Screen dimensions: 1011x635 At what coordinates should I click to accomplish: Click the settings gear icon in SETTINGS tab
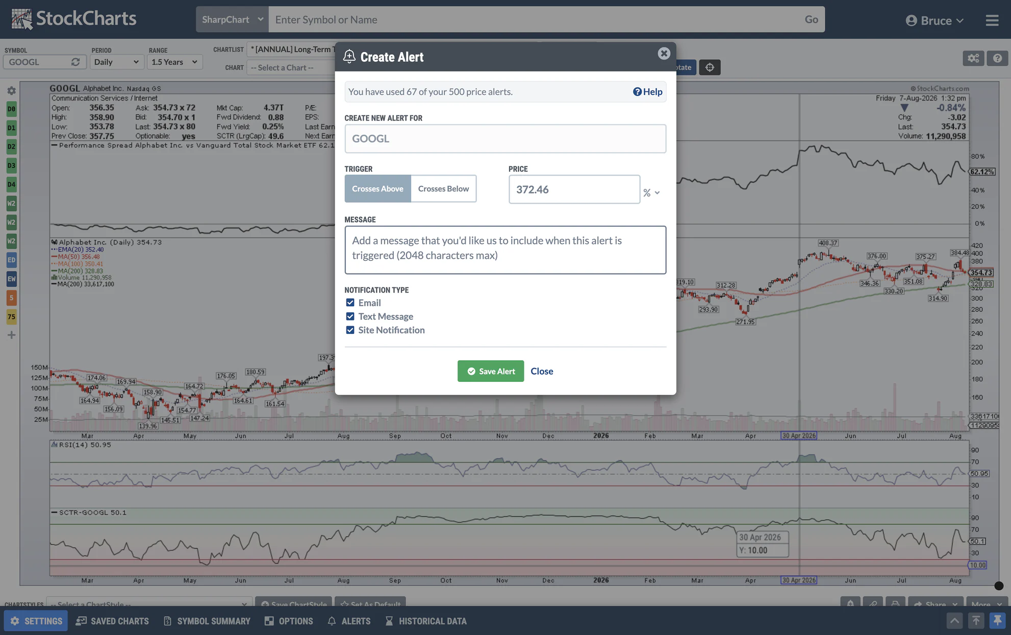[x=15, y=621]
